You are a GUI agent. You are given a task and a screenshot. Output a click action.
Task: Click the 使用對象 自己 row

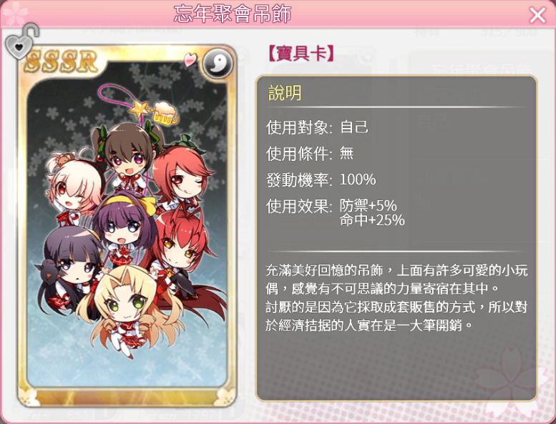coord(318,127)
